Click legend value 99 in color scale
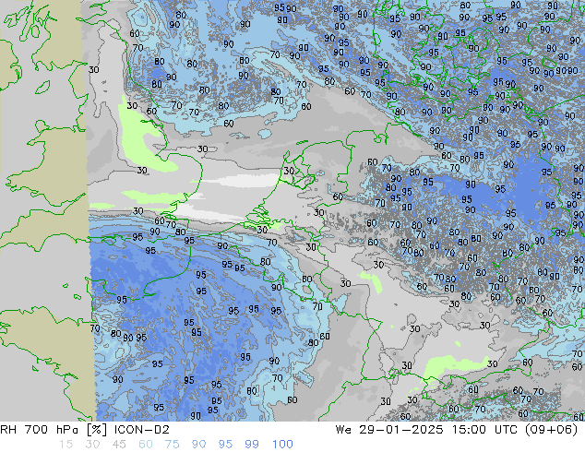The image size is (585, 452). pyautogui.click(x=252, y=445)
